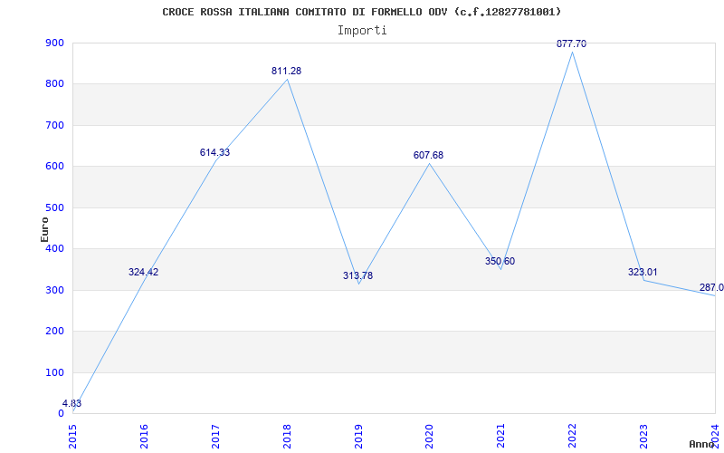Image resolution: width=724 pixels, height=453 pixels.
Task: Click the Euro axis label
Action: (44, 229)
